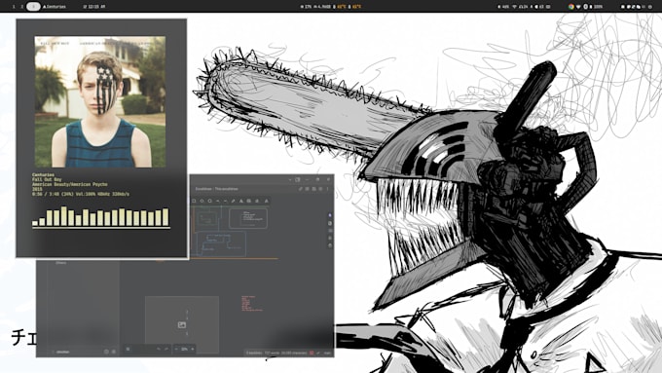Screen dimensions: 662x373
Task: Open the more shapes tool in Excalidraw toolbar
Action: 267,201
